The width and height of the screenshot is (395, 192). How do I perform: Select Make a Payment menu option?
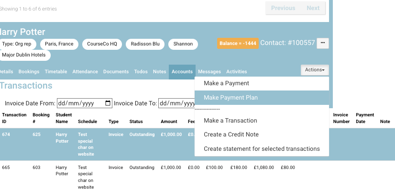click(226, 83)
